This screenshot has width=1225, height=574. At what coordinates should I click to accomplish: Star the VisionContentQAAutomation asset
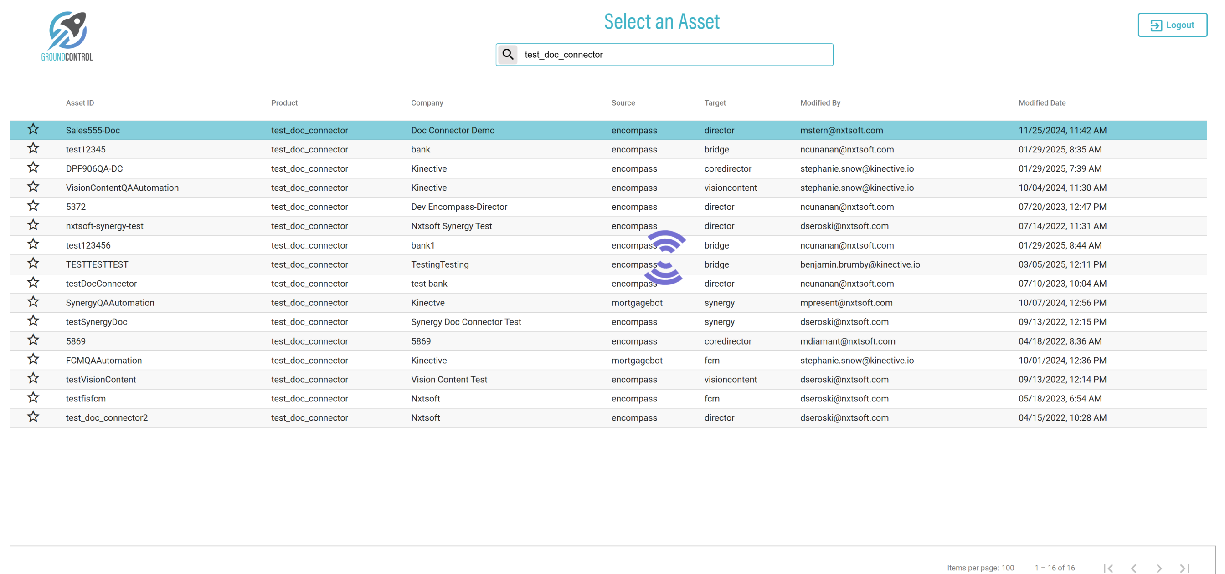[33, 187]
